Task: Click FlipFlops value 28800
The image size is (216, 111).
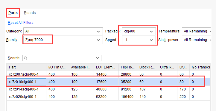Action: (126, 74)
